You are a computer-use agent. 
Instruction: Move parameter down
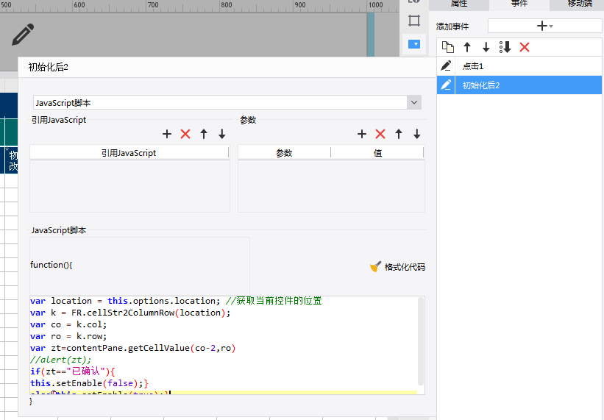417,134
